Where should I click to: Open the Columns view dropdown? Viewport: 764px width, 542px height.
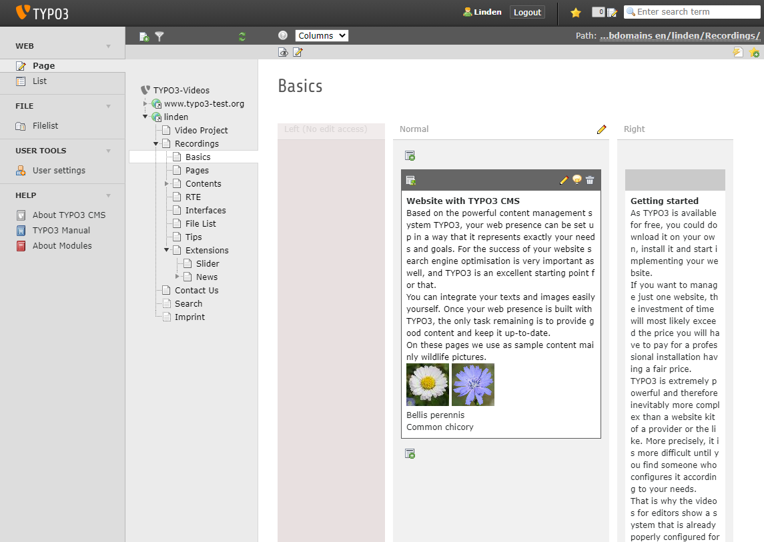pyautogui.click(x=322, y=35)
